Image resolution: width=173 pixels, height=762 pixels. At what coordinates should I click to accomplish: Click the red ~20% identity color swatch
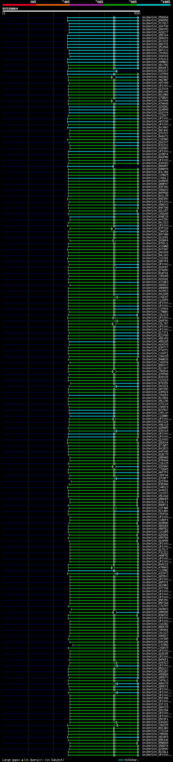tap(19, 5)
